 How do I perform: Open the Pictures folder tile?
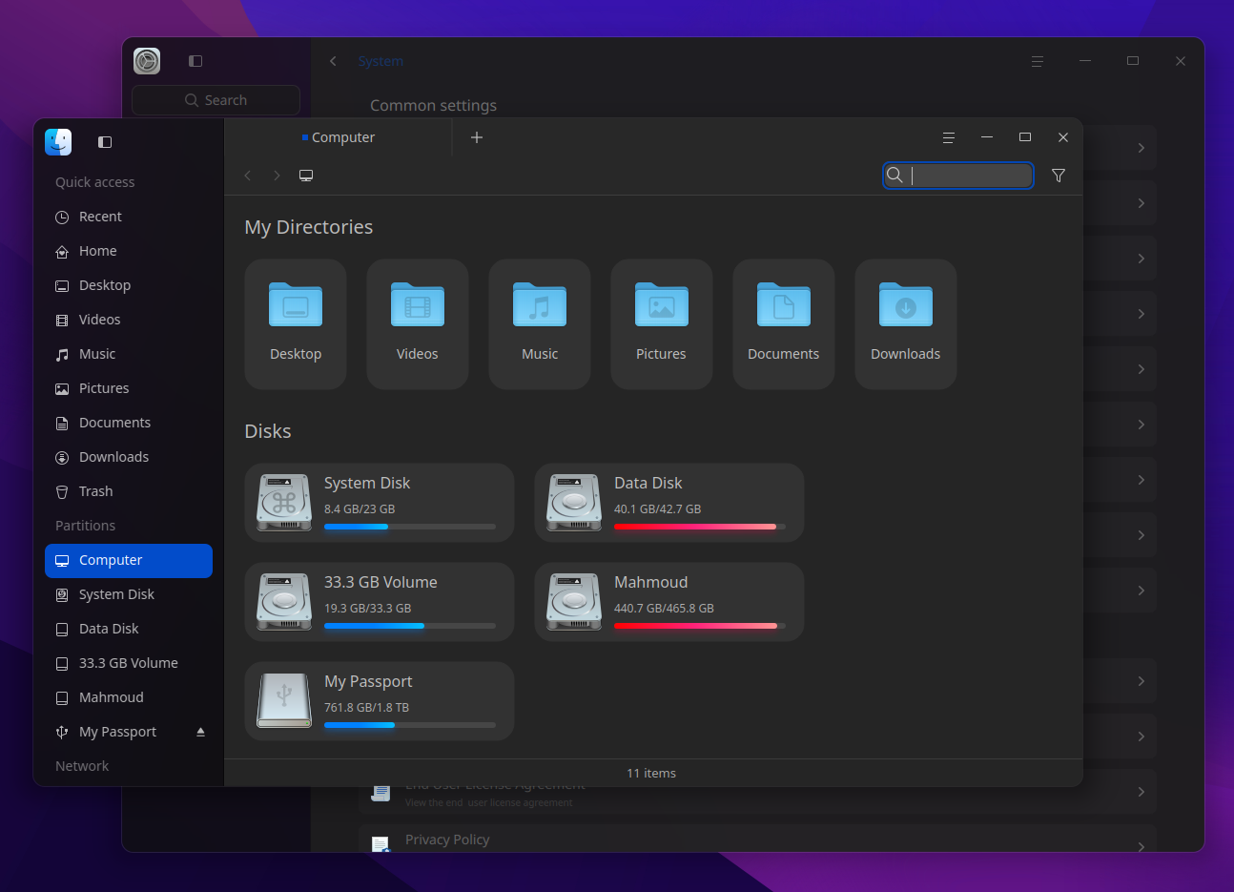click(662, 324)
